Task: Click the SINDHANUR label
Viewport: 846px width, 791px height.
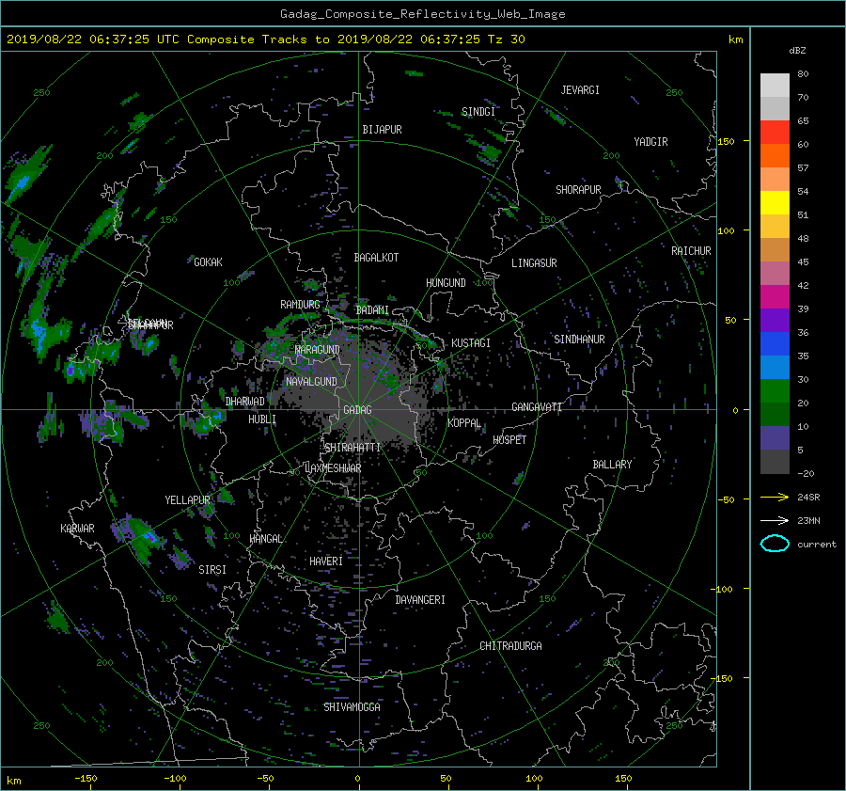Action: click(579, 340)
